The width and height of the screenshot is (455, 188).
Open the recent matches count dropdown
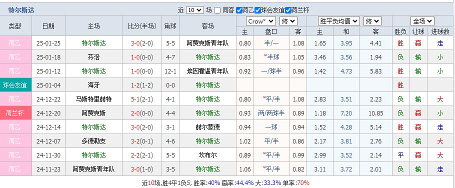pyautogui.click(x=194, y=10)
